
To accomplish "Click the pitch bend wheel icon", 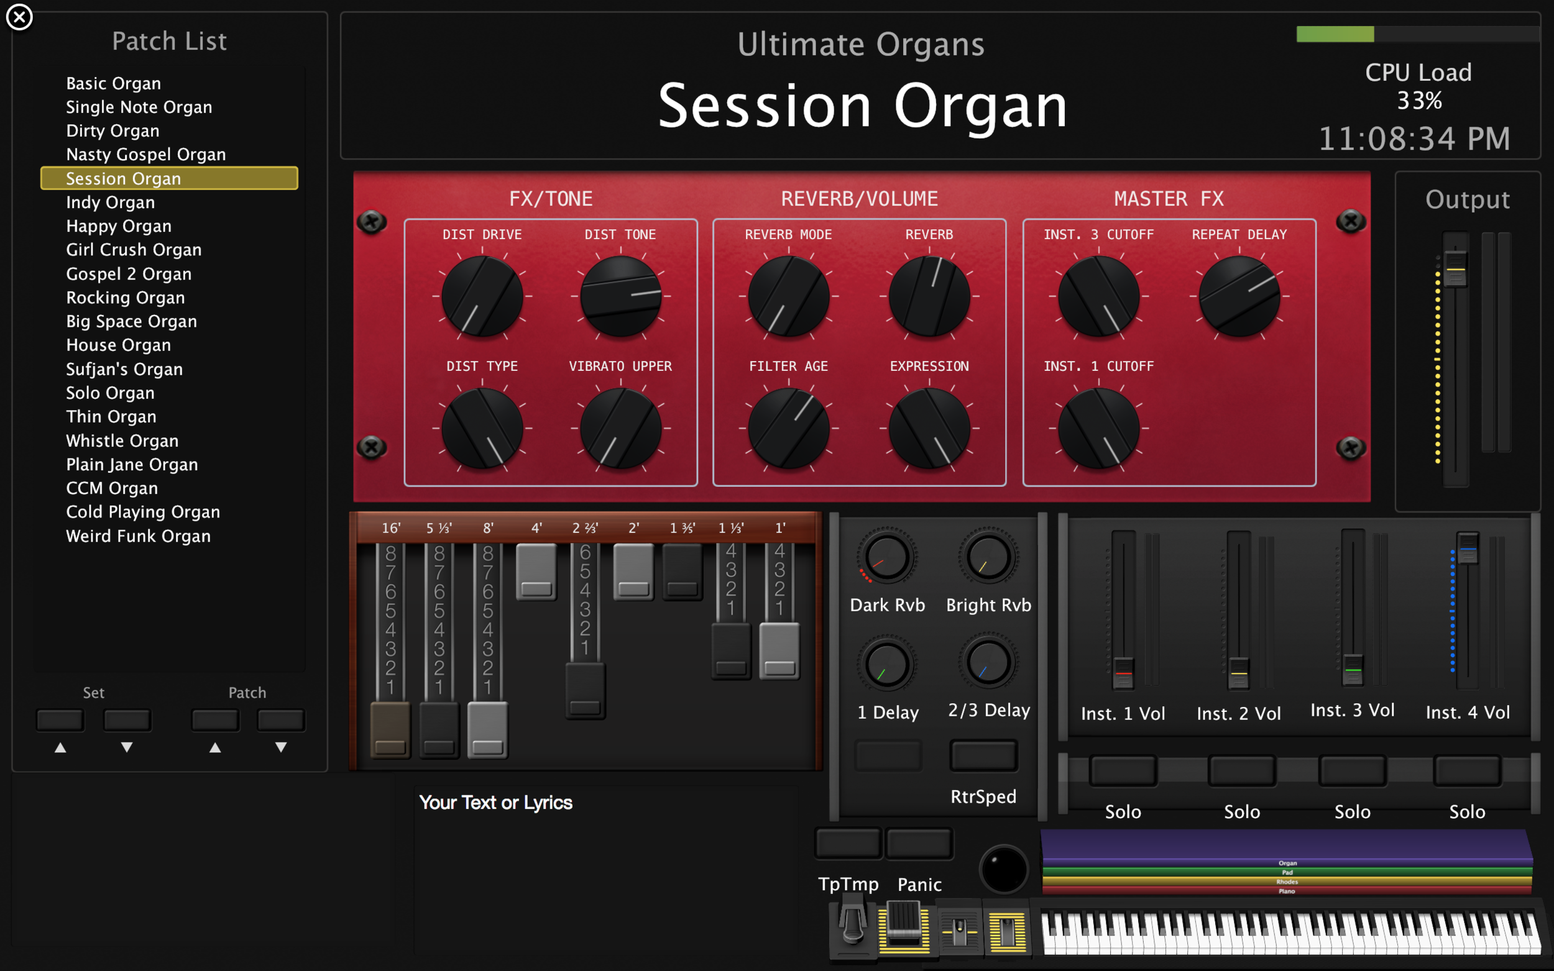I will 959,931.
